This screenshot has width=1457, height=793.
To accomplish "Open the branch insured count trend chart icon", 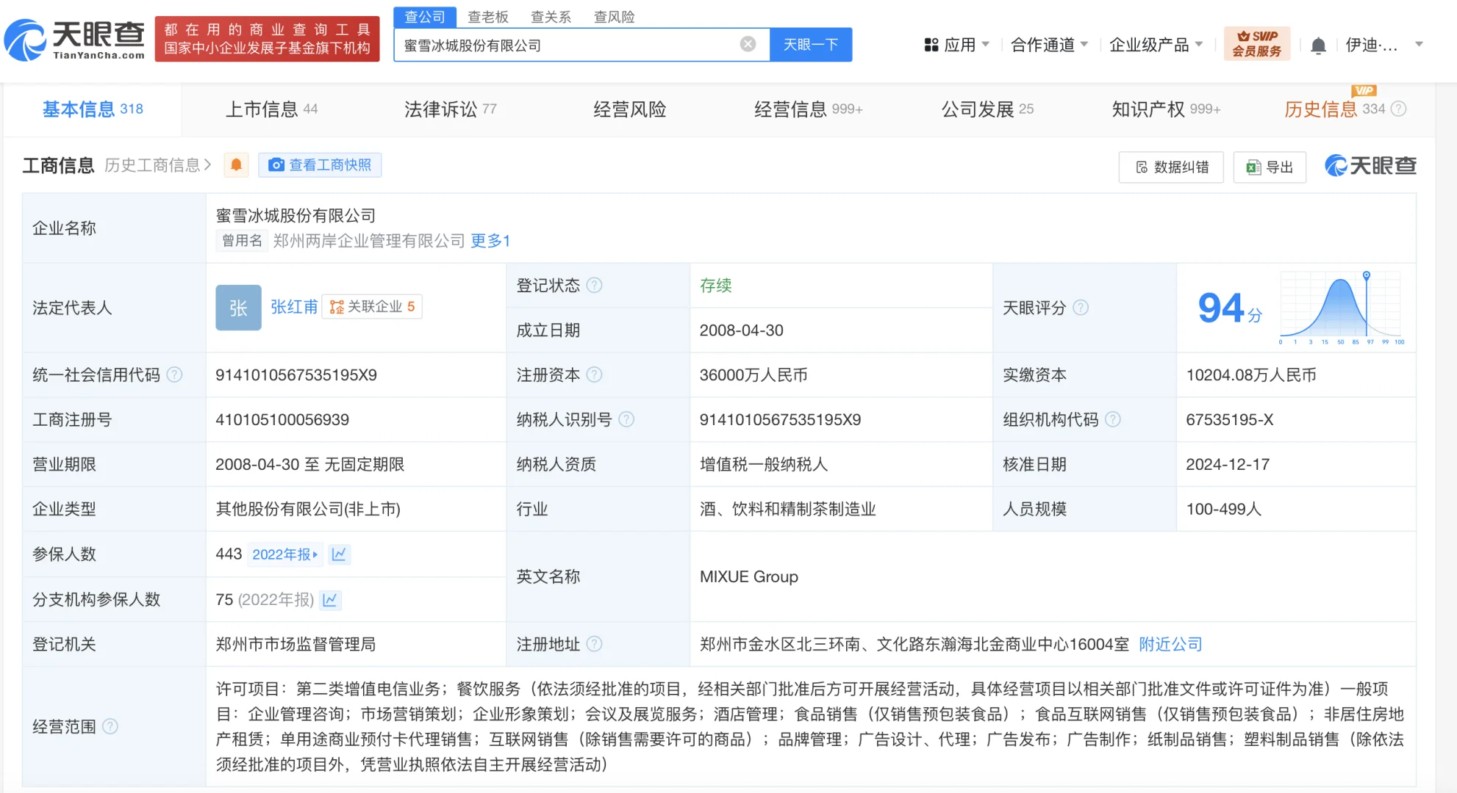I will tap(330, 600).
